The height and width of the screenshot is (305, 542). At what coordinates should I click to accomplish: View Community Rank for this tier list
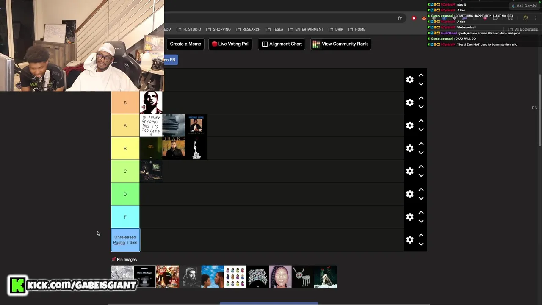point(340,44)
